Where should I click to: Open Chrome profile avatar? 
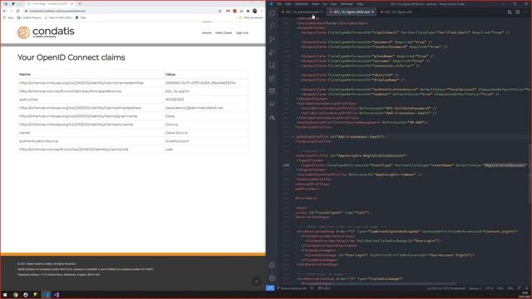255,11
